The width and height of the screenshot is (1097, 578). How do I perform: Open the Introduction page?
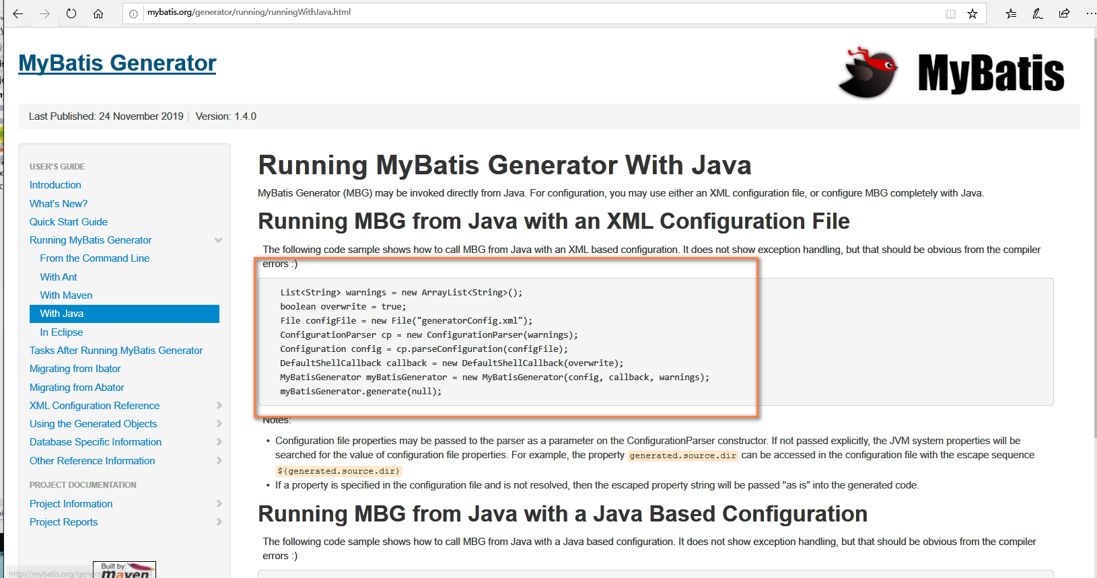[x=55, y=185]
